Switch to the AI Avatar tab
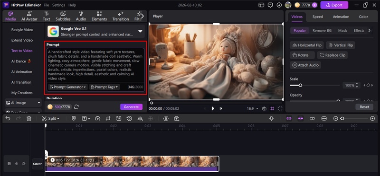 pyautogui.click(x=29, y=16)
